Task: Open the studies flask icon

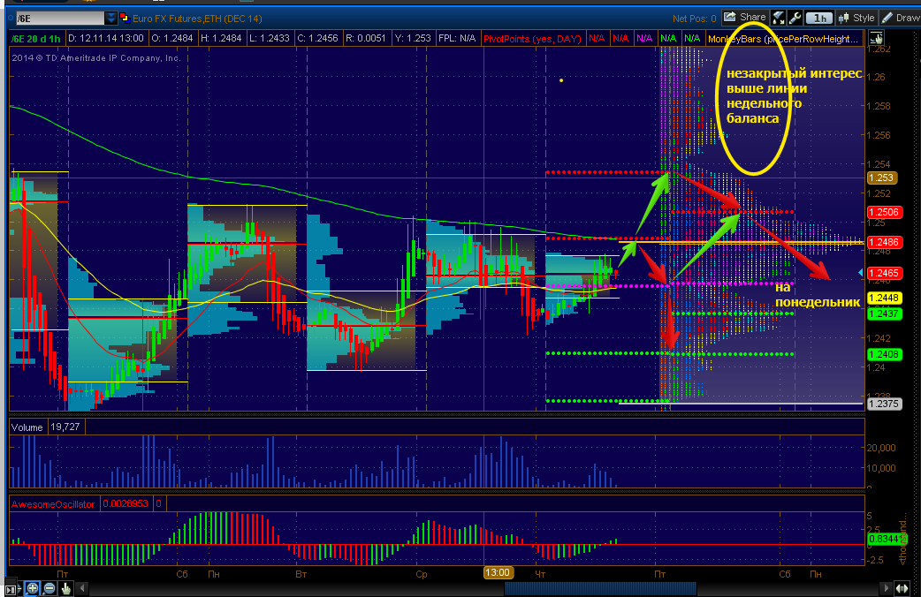Action: [779, 19]
